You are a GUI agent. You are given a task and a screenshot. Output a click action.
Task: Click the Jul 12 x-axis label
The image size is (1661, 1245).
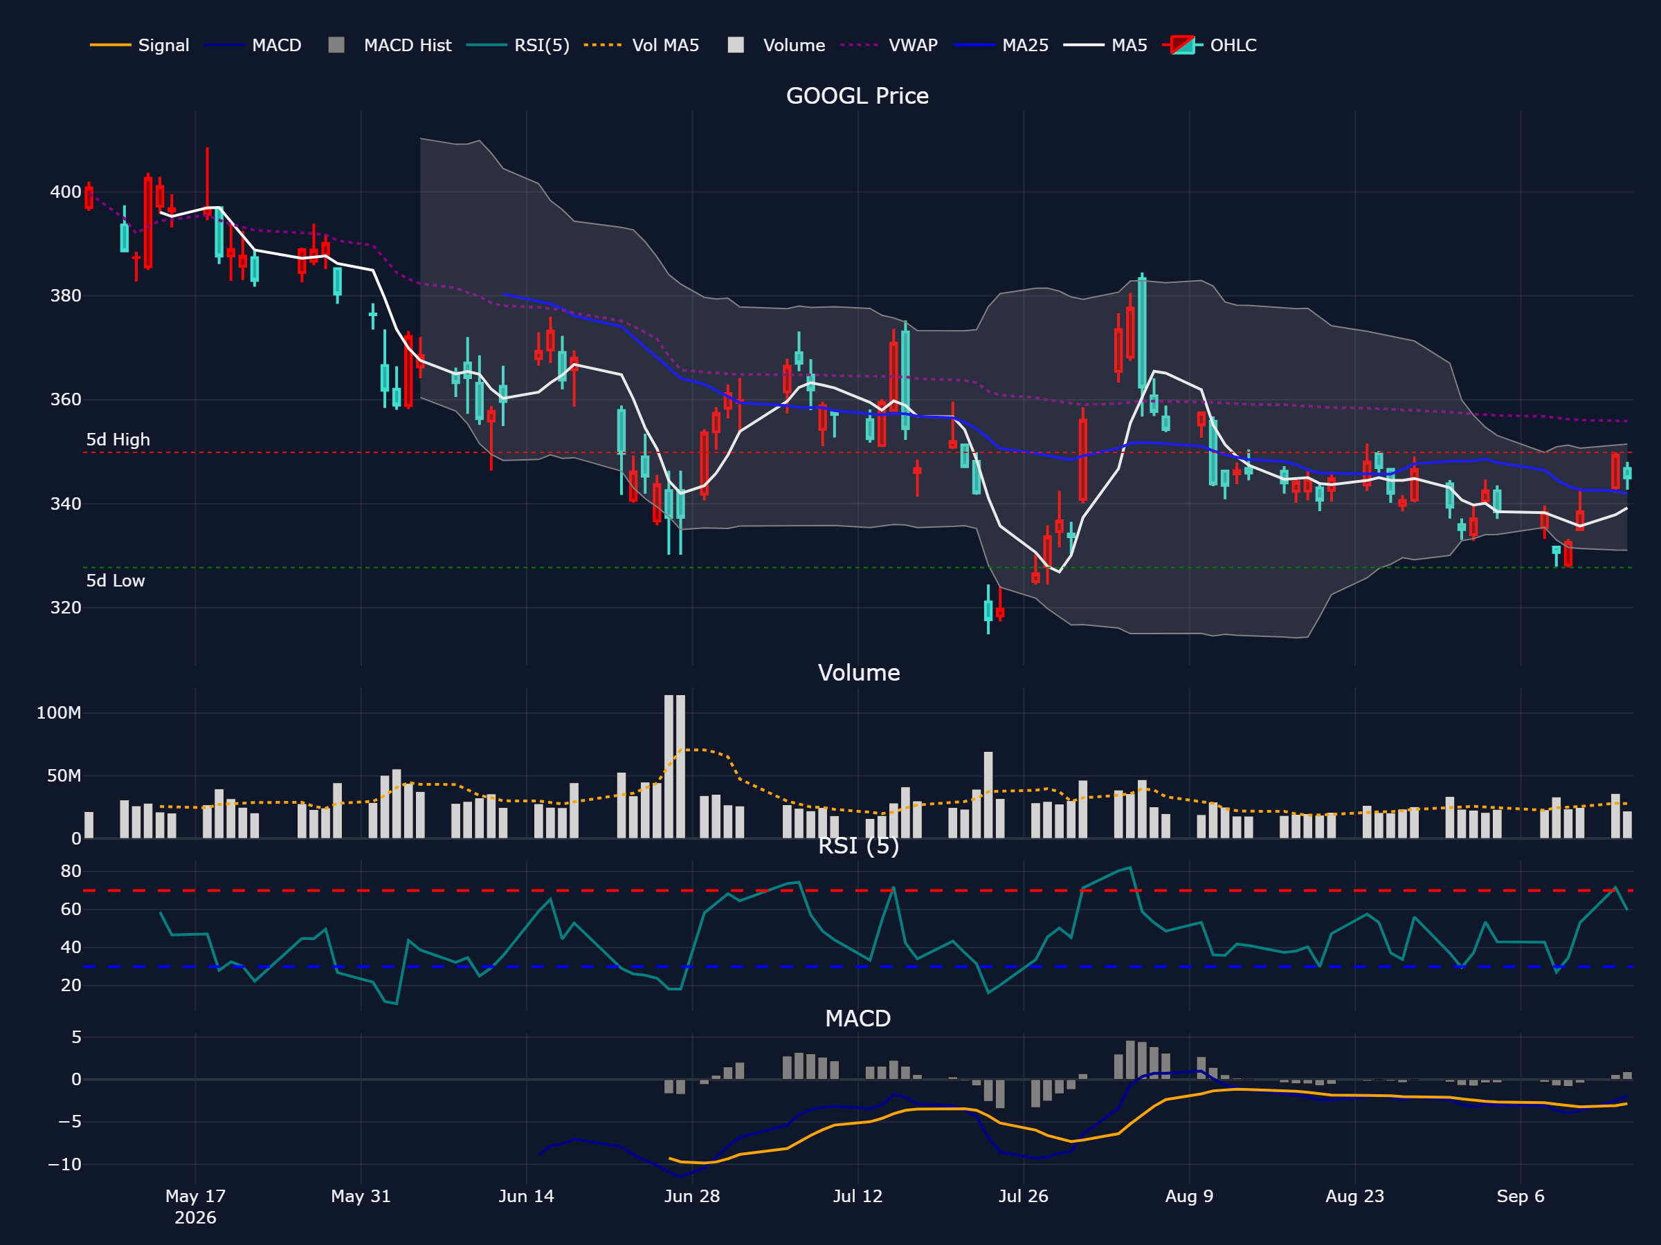coord(857,1196)
